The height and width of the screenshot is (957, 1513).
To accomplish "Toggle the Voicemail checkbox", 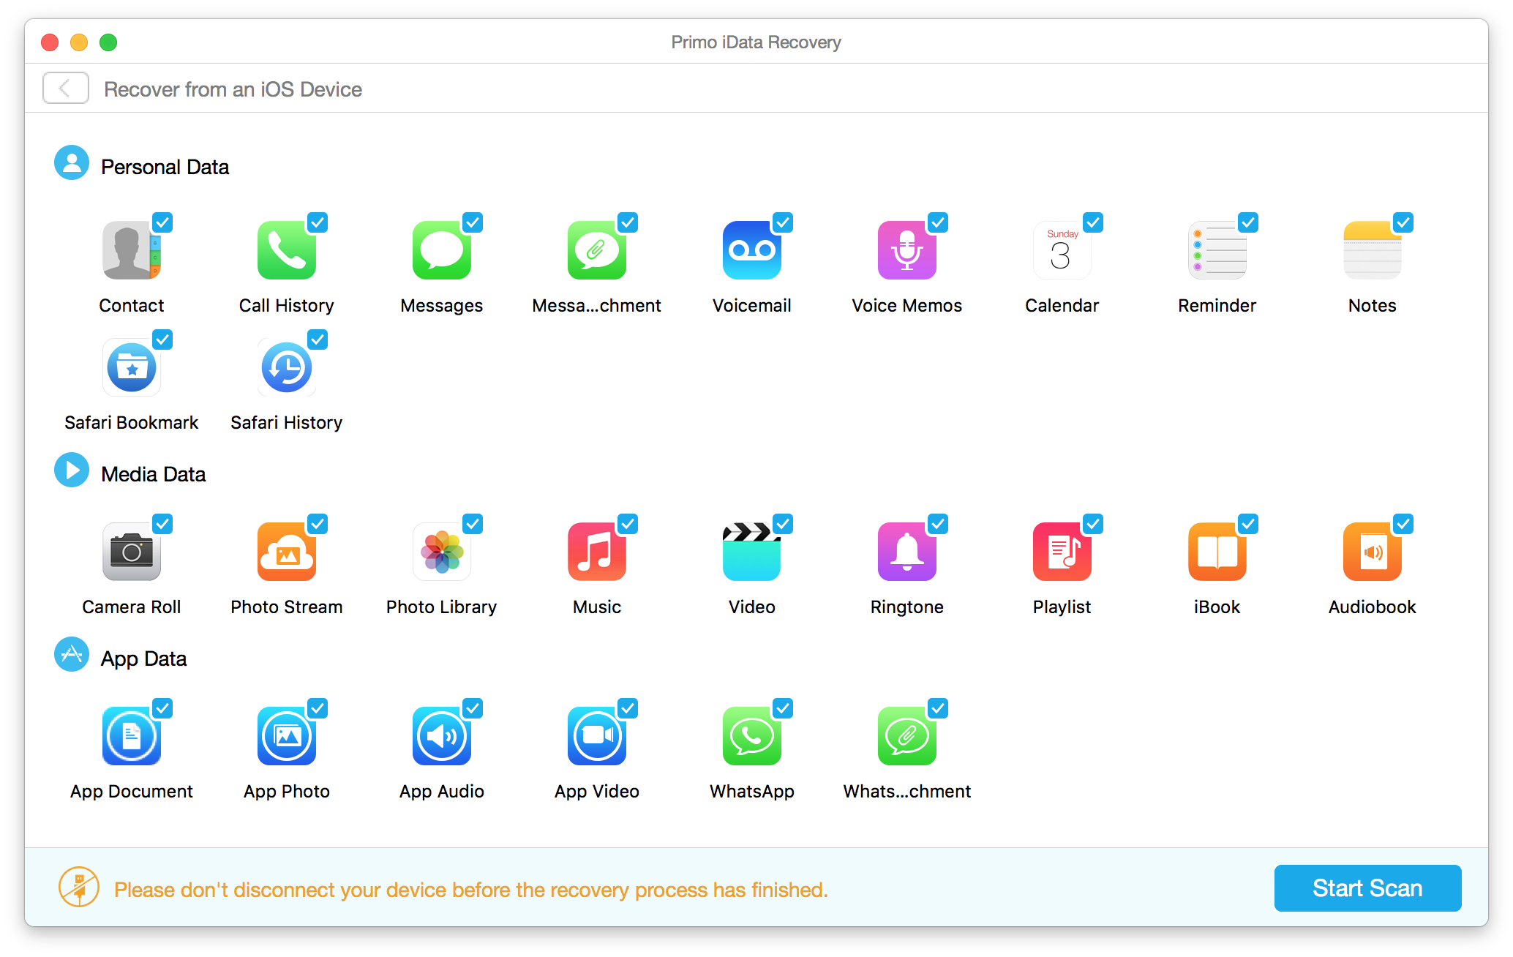I will click(783, 222).
